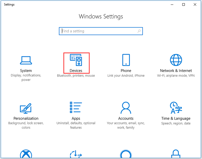The height and width of the screenshot is (159, 202).
Task: Open the padlock Privacy icon
Action: point(176,154)
